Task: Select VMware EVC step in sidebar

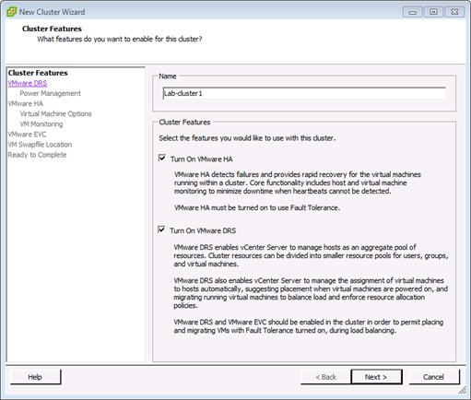Action: [x=27, y=135]
